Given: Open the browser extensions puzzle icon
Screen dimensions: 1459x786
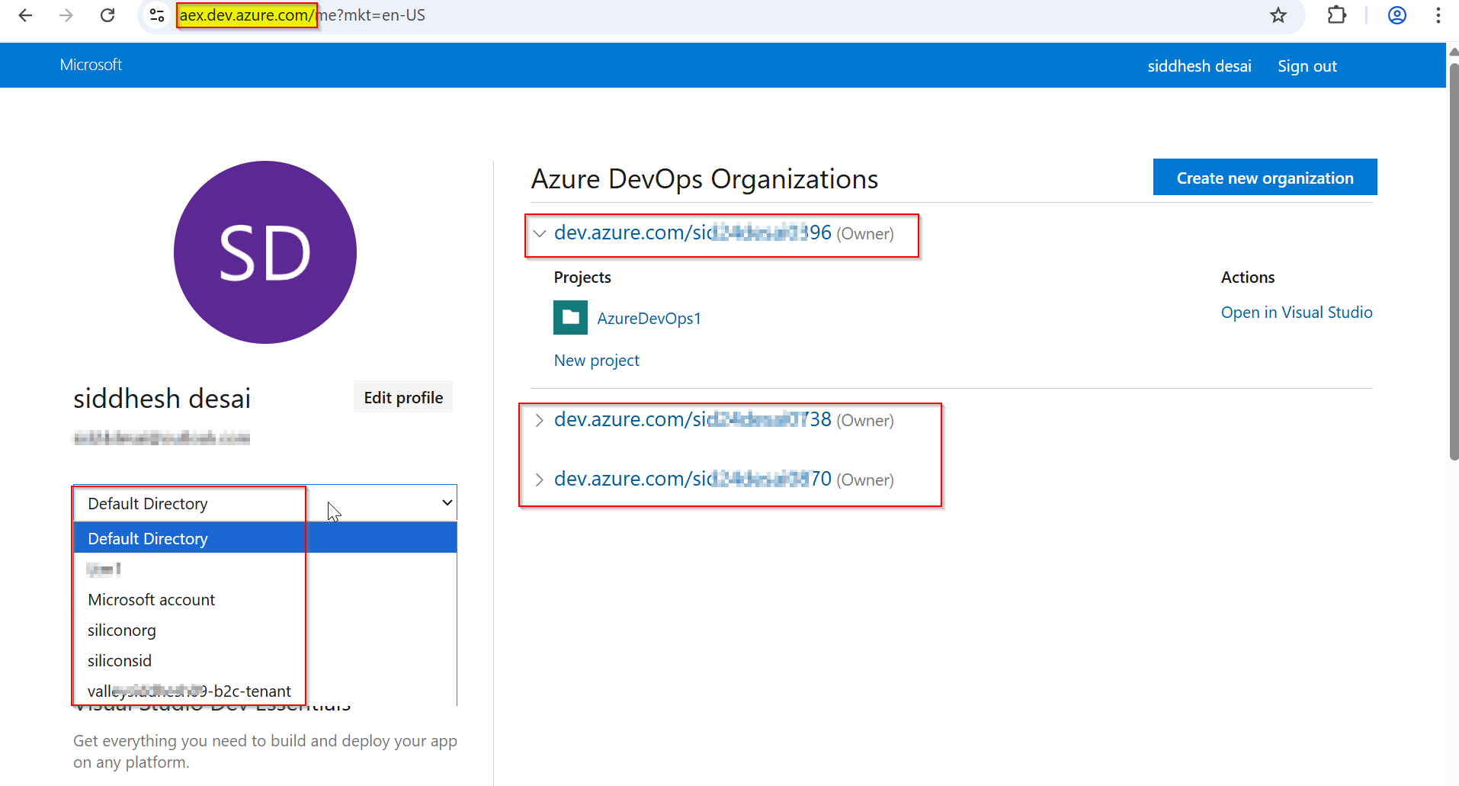Looking at the screenshot, I should (1337, 15).
